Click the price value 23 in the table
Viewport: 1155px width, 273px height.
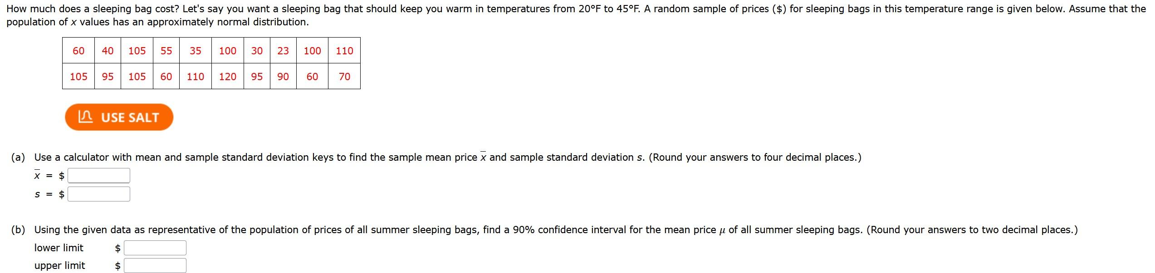tap(283, 51)
